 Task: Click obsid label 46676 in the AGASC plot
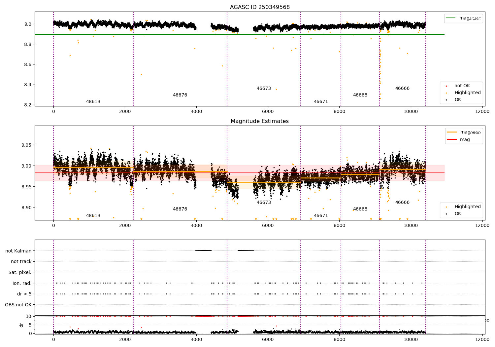(180, 95)
